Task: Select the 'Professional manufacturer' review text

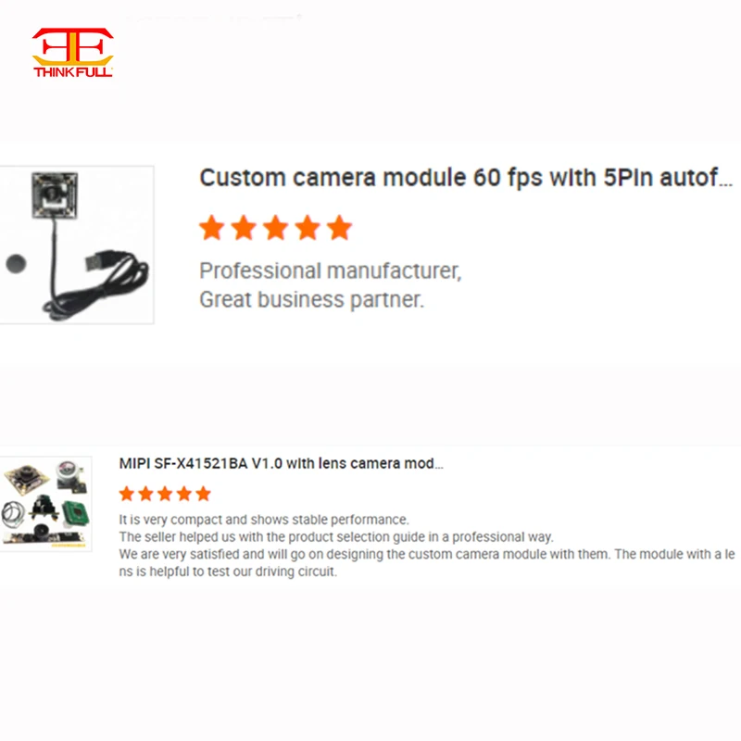Action: (331, 271)
